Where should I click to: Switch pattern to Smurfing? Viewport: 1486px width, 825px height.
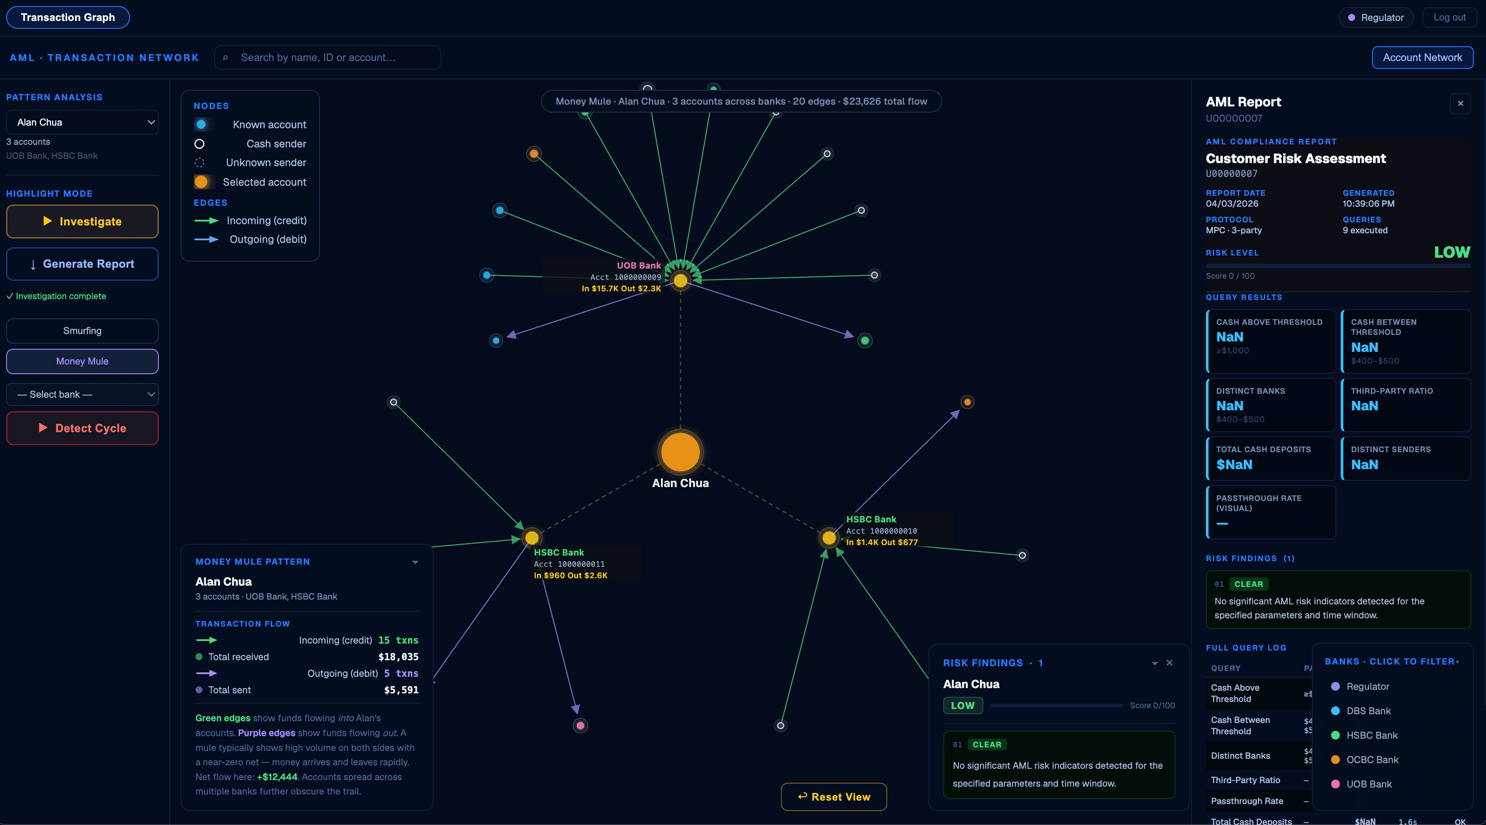82,331
